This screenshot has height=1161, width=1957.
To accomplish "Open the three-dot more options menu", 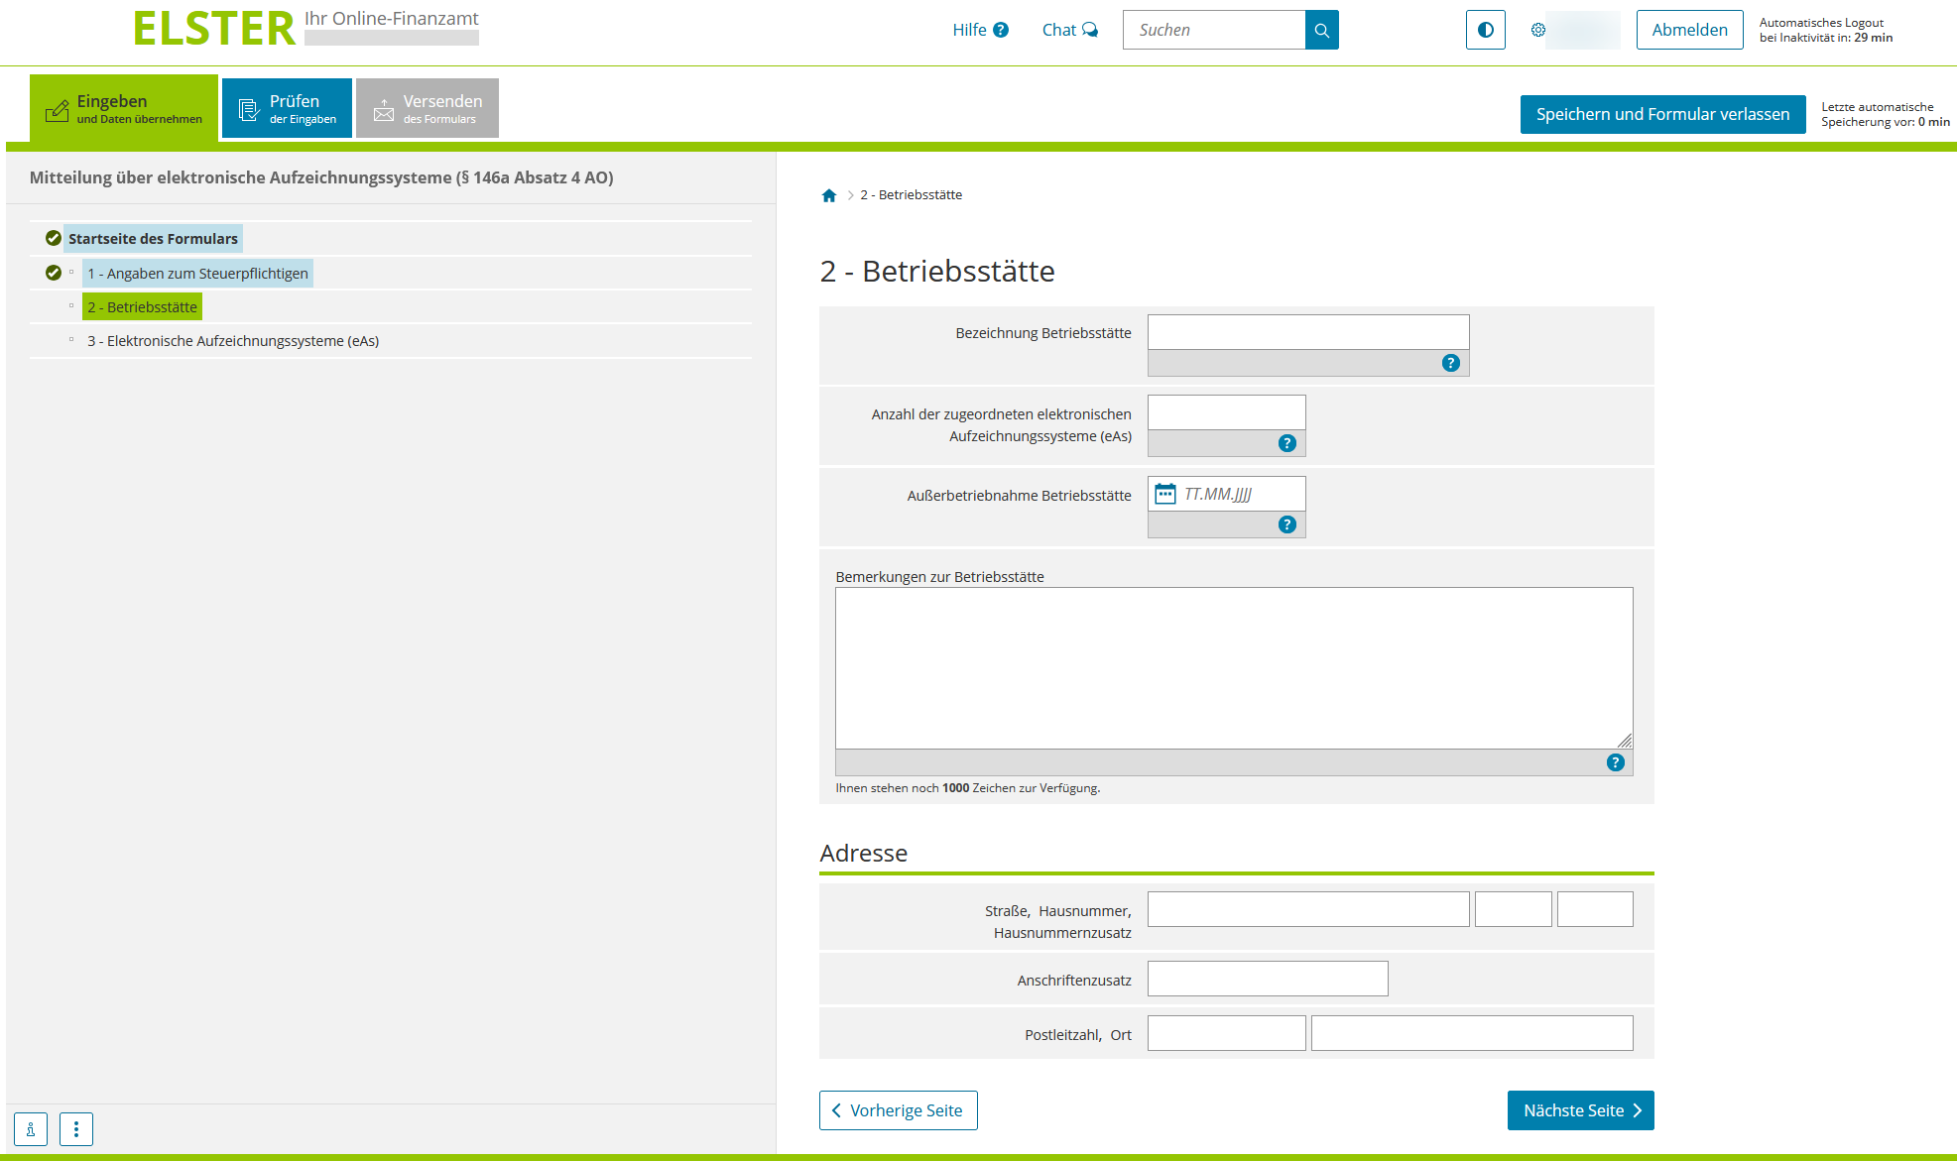I will click(x=76, y=1129).
